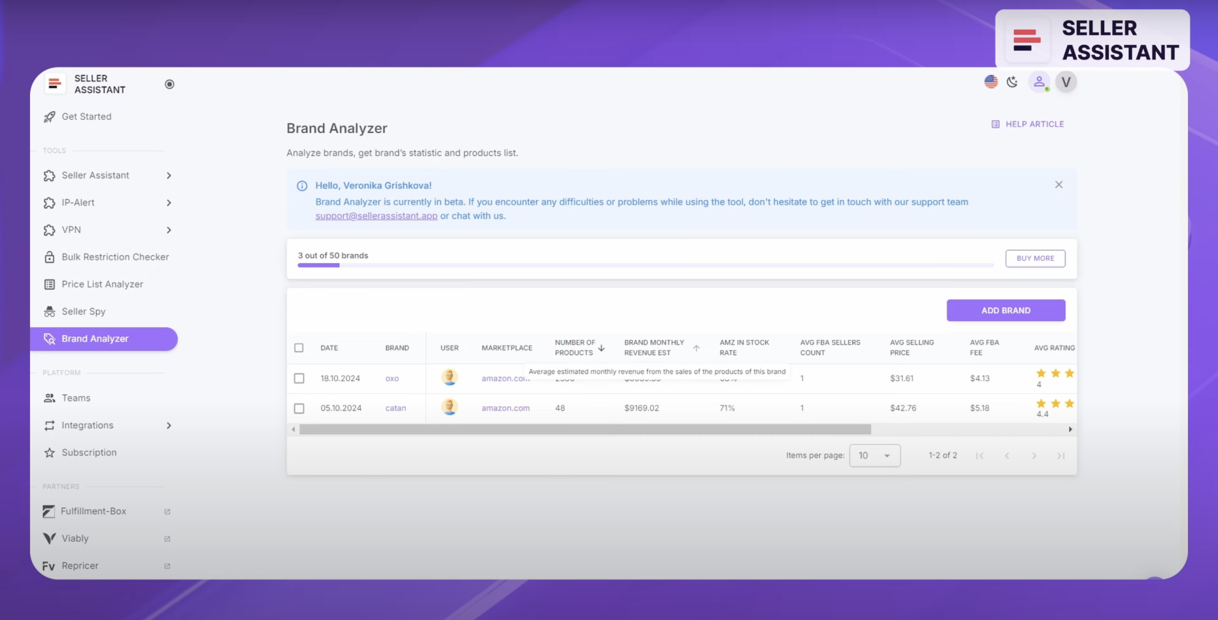Click the US flag language icon
This screenshot has width=1218, height=620.
[x=990, y=82]
